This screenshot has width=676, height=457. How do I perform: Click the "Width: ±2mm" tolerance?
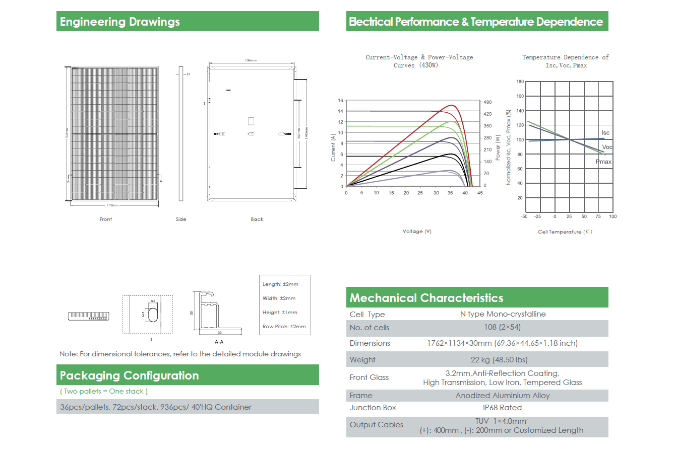coord(279,298)
